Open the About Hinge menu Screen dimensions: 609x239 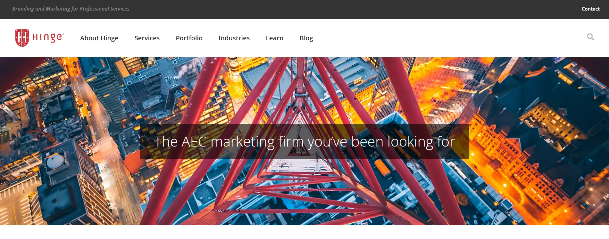pos(99,38)
